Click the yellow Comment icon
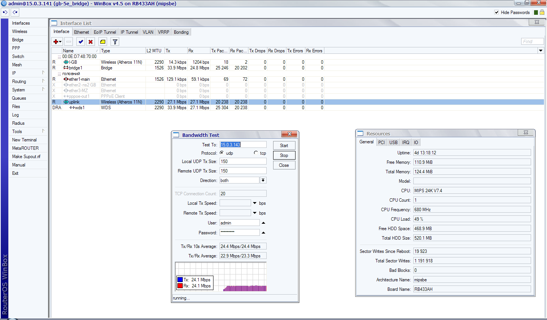547x320 pixels. tap(103, 42)
